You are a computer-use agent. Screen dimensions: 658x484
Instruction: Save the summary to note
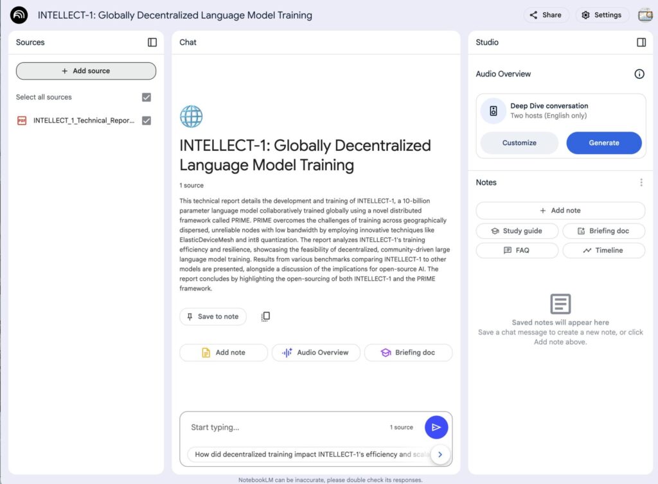pos(213,316)
